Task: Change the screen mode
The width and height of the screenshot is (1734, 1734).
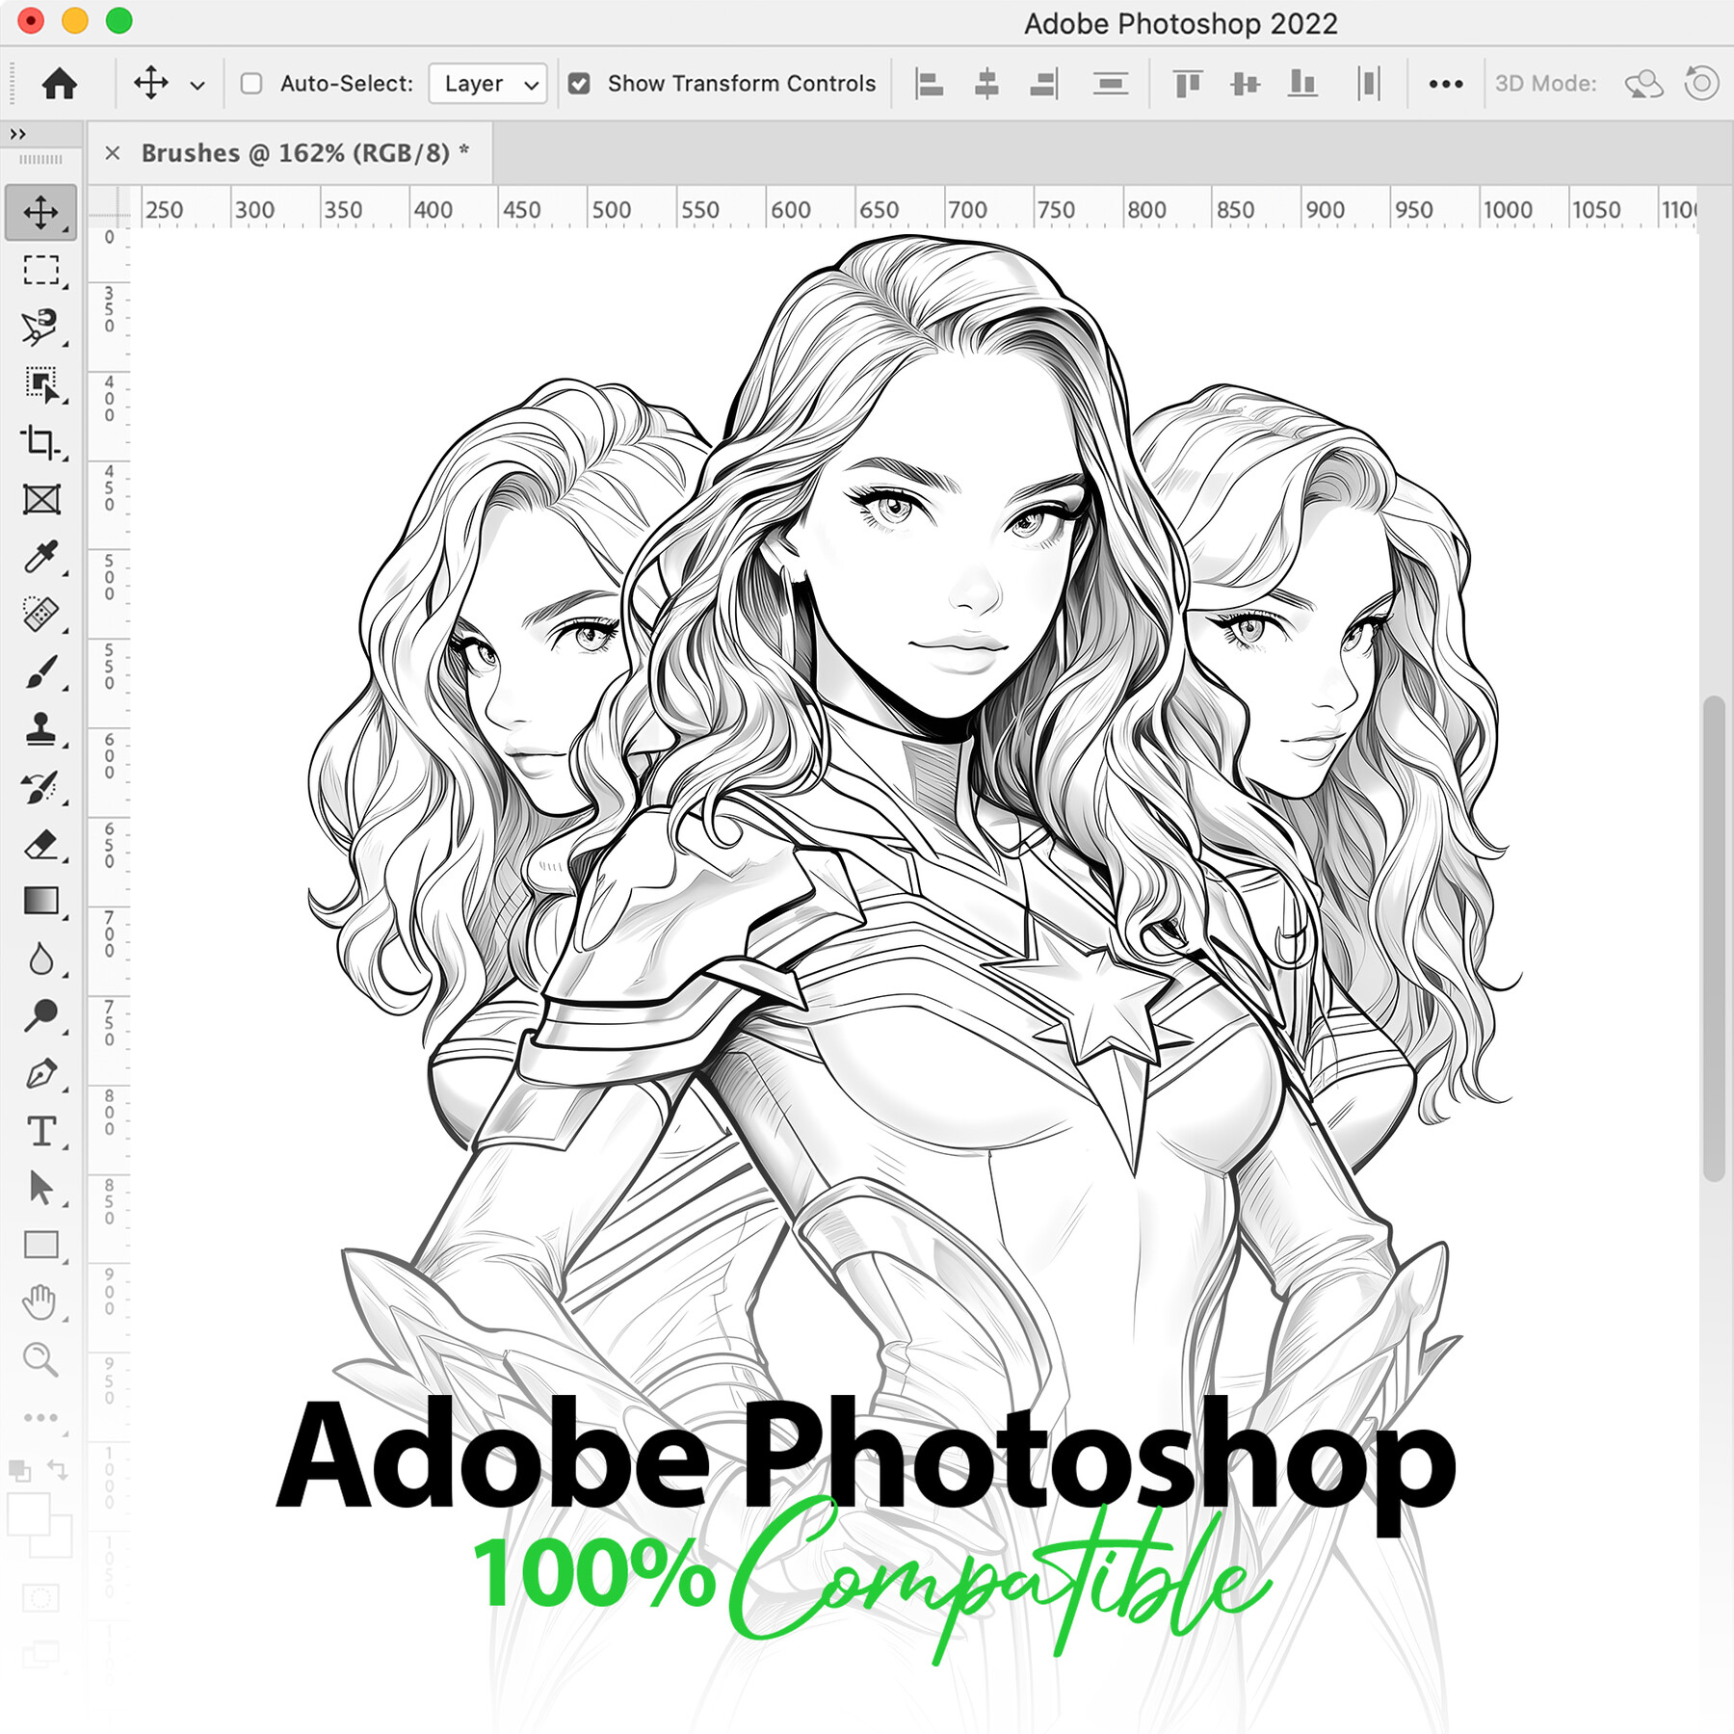Action: 40,1656
